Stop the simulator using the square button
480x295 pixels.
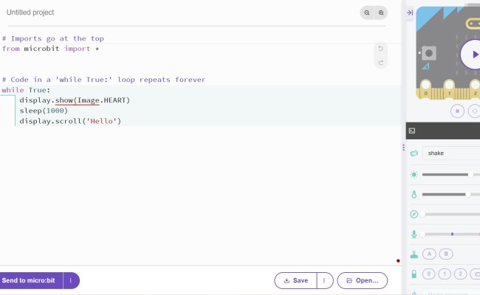click(x=457, y=111)
